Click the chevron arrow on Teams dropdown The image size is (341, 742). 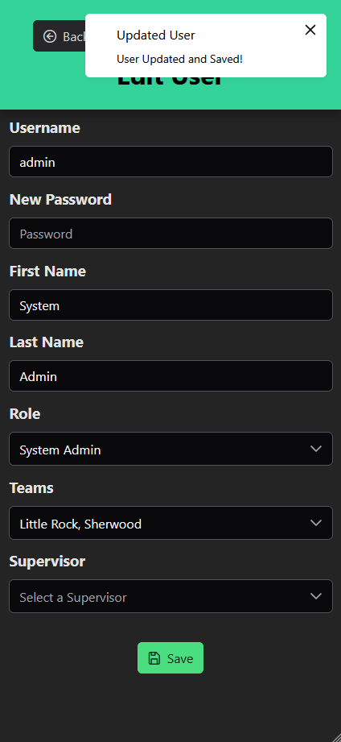[316, 522]
